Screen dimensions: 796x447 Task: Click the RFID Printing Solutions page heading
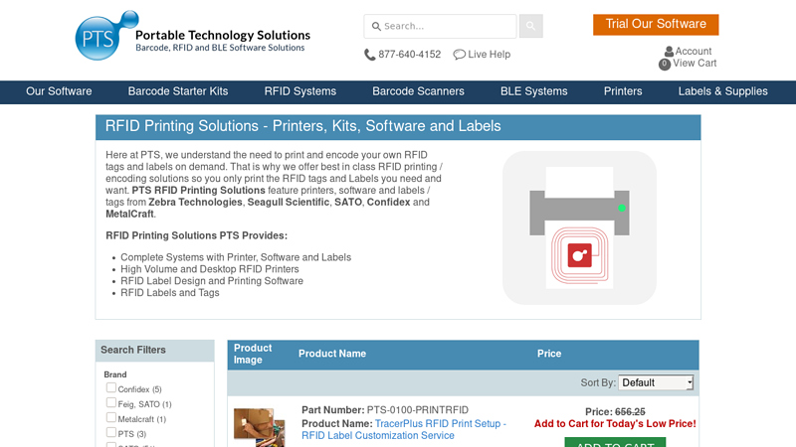(x=303, y=126)
